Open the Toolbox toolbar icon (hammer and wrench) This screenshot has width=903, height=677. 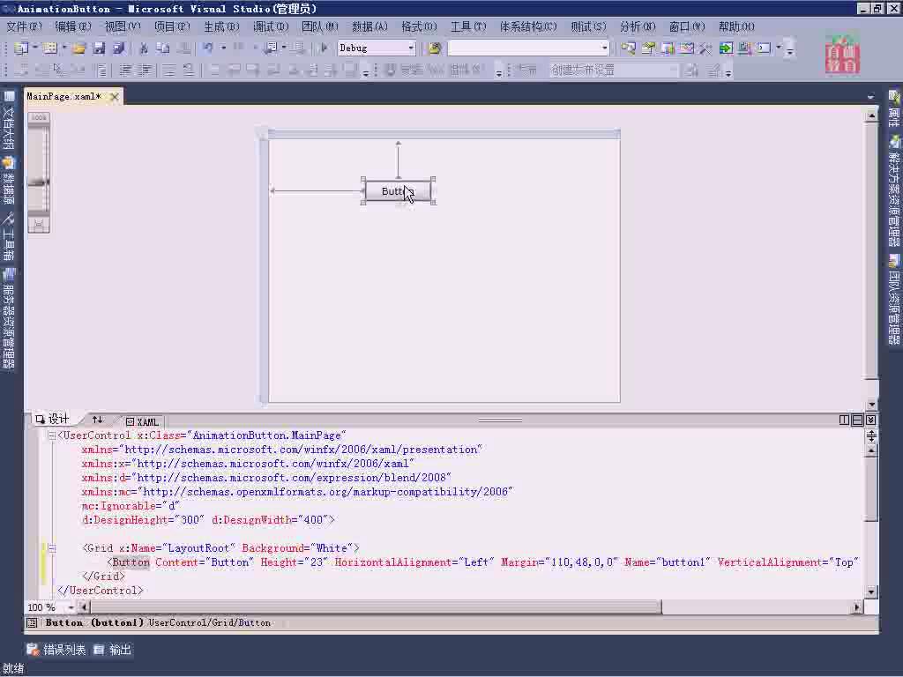coord(705,48)
